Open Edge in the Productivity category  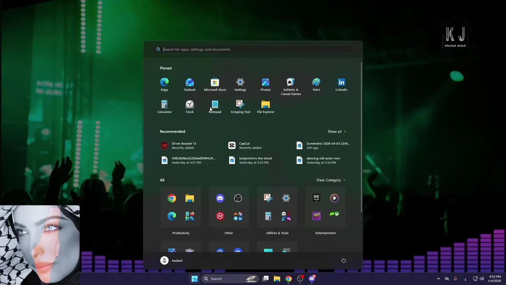[172, 216]
